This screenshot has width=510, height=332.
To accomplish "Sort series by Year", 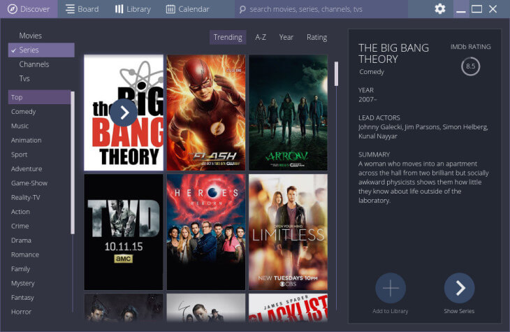I will click(x=286, y=37).
